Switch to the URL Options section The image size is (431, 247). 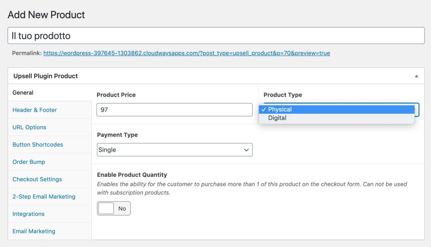click(x=29, y=127)
